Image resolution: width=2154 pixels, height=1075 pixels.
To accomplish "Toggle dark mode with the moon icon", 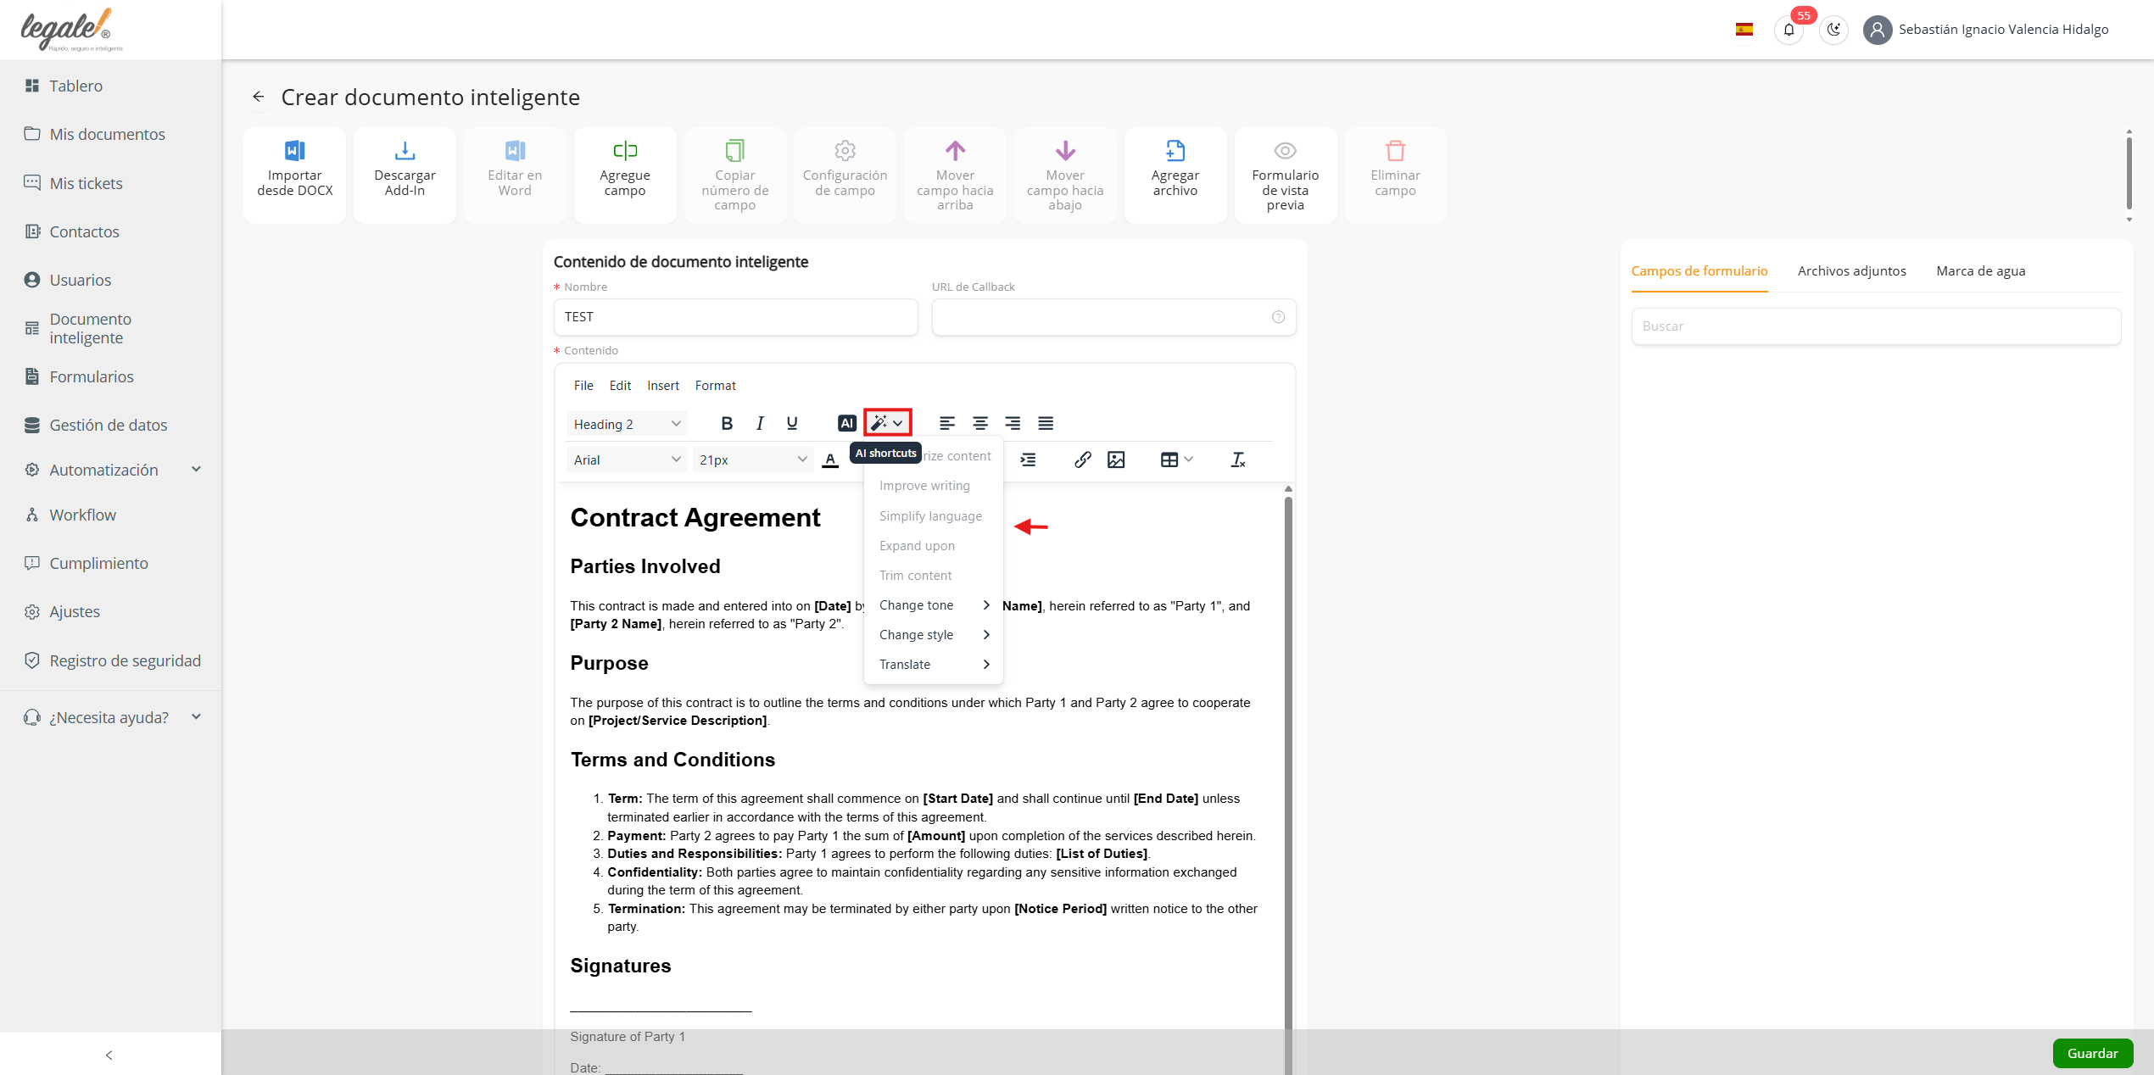I will tap(1833, 30).
